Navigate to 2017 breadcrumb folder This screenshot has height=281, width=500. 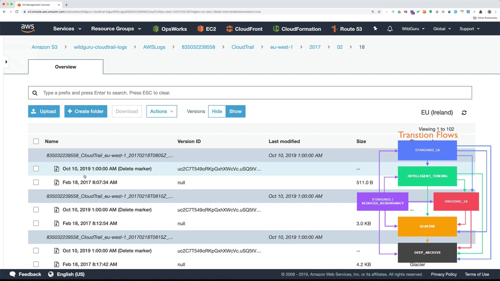pos(315,47)
